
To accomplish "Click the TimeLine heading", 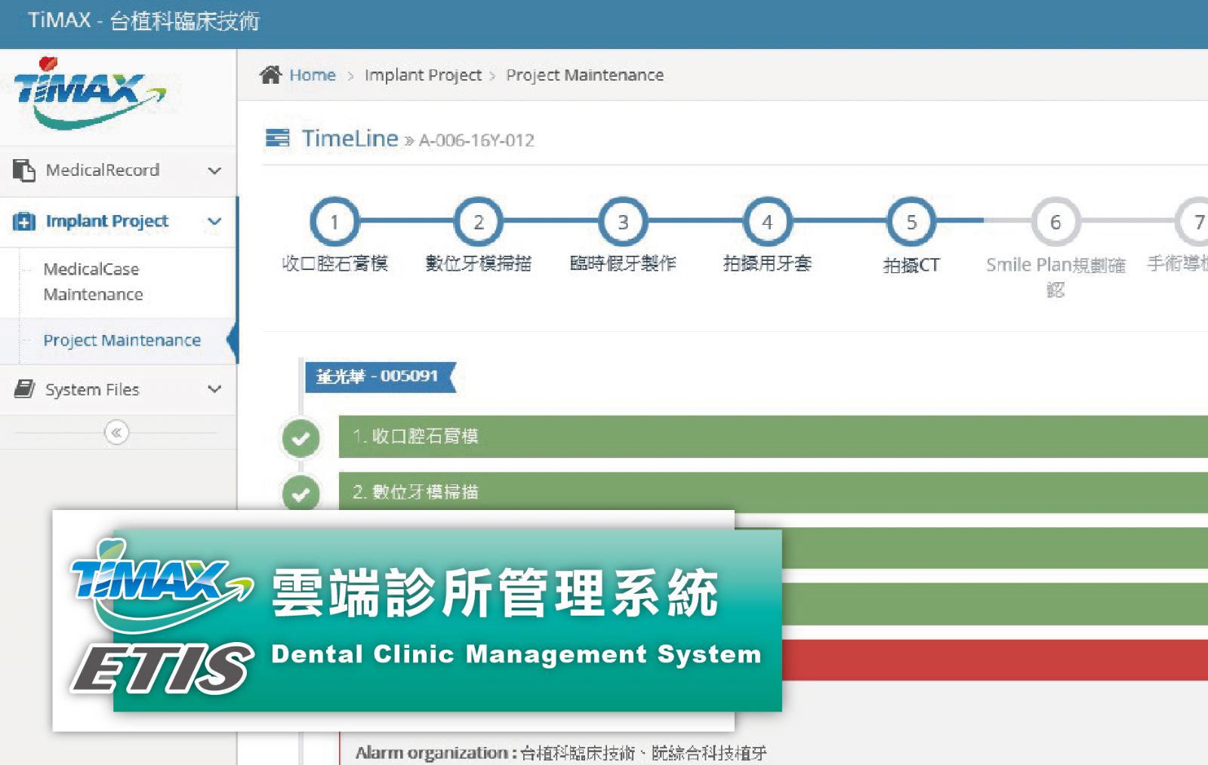I will coord(350,138).
